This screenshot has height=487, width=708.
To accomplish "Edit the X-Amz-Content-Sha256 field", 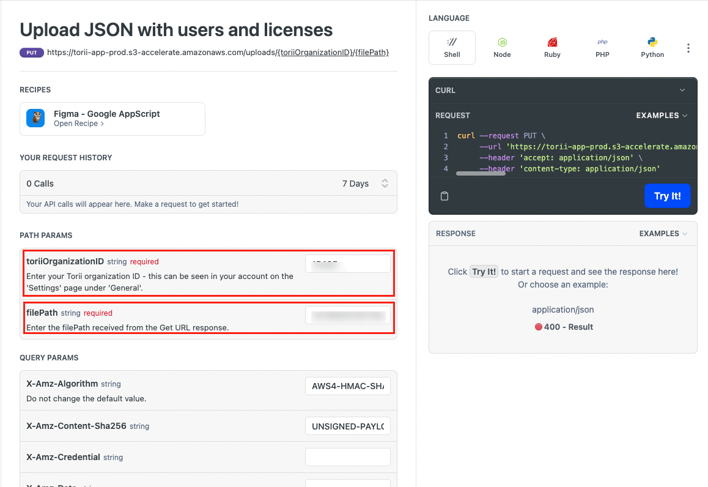I will click(x=348, y=426).
